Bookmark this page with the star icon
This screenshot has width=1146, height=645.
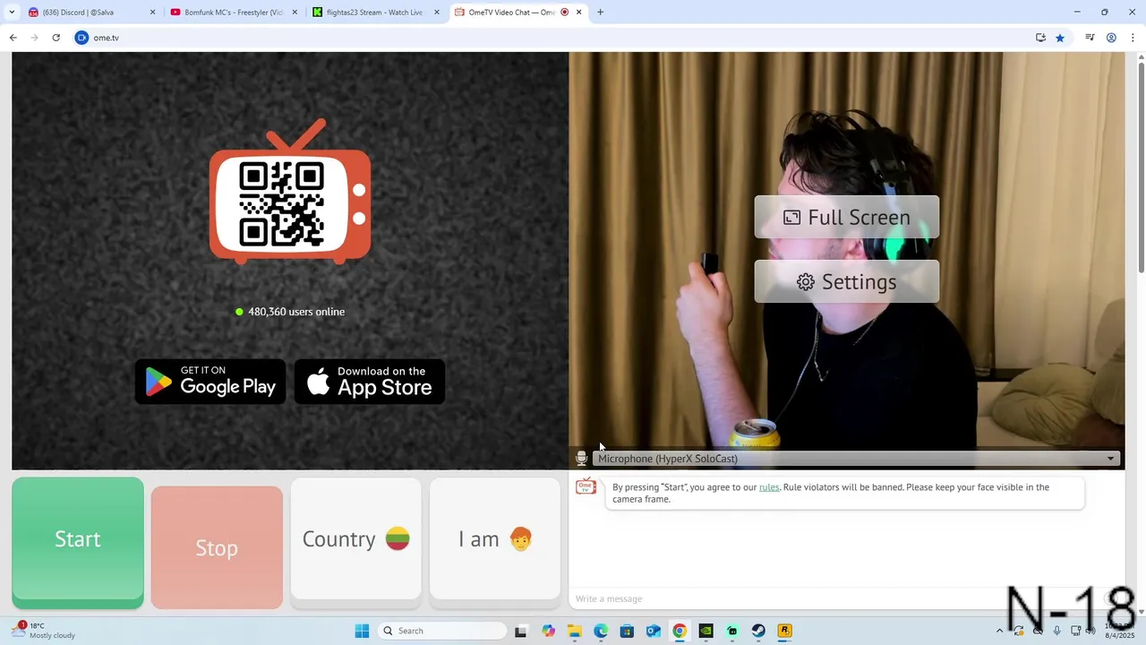click(1060, 38)
